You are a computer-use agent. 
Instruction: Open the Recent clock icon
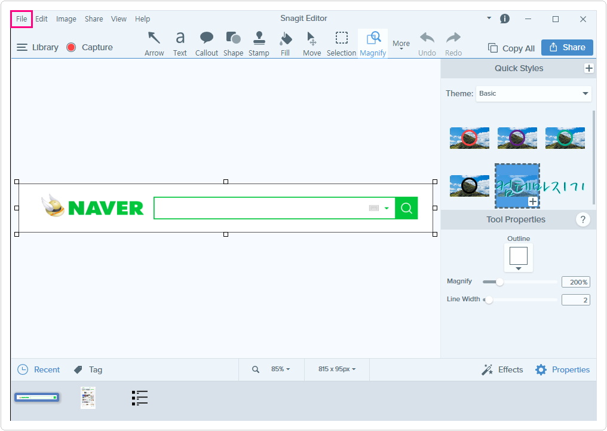pos(23,369)
